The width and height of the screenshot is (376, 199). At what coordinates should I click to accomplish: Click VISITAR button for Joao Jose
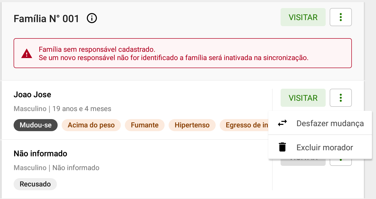(x=303, y=98)
